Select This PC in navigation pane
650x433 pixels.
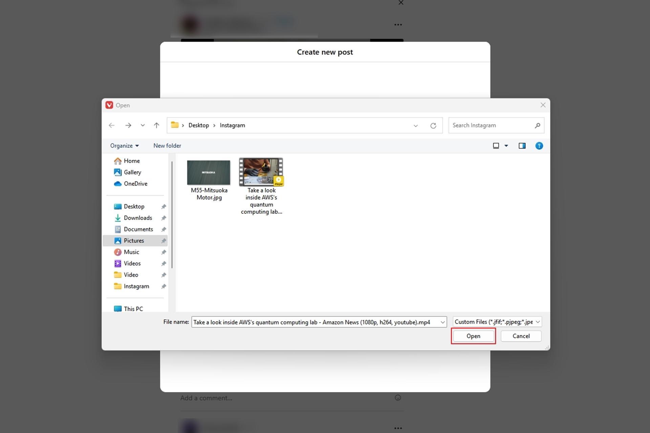coord(133,309)
